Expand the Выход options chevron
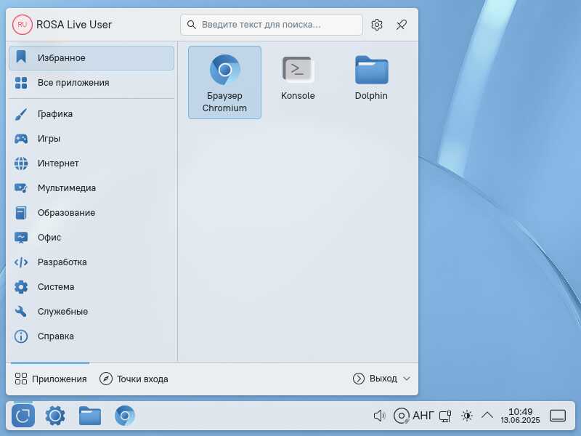This screenshot has width=581, height=436. pos(407,379)
